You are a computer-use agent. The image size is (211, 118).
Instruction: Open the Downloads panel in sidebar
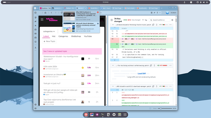pos(35,47)
